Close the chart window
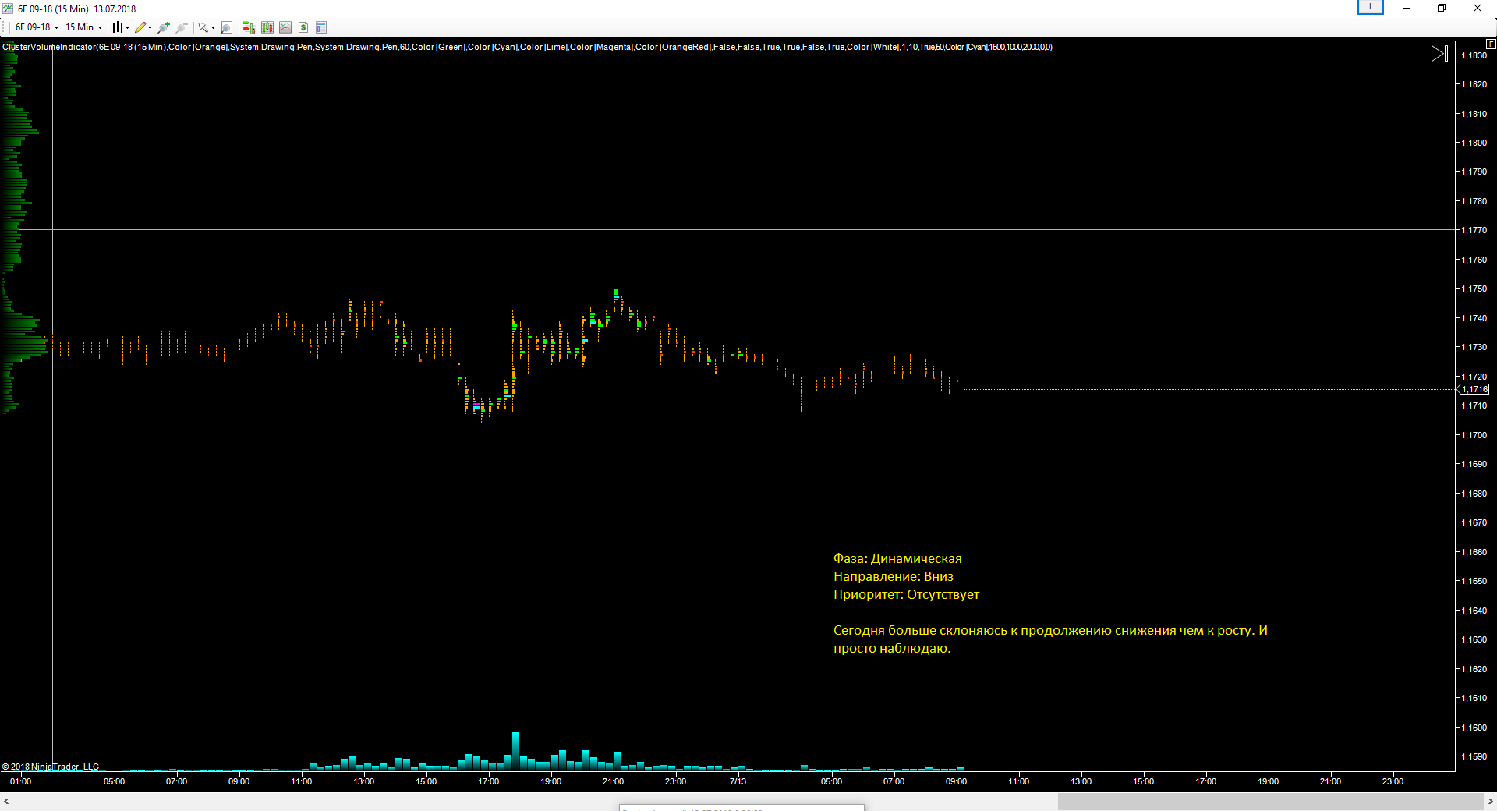 click(1477, 8)
